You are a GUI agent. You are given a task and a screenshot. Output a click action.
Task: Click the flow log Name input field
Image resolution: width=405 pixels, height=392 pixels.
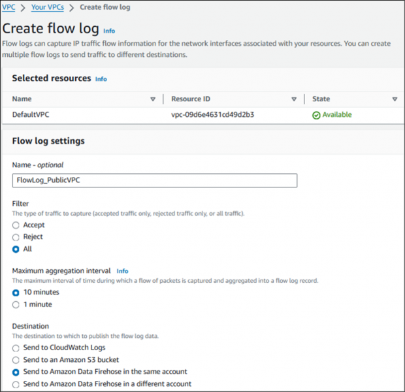pos(155,180)
